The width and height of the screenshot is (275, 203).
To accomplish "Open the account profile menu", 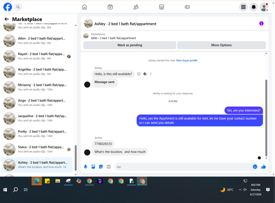I will [x=264, y=7].
